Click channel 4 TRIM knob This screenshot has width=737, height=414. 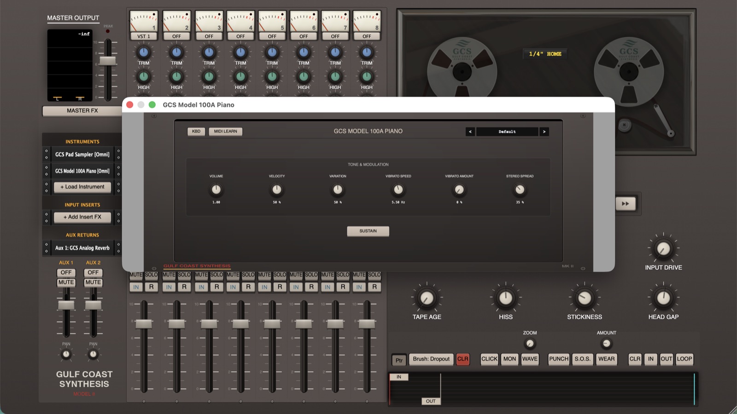pos(240,52)
